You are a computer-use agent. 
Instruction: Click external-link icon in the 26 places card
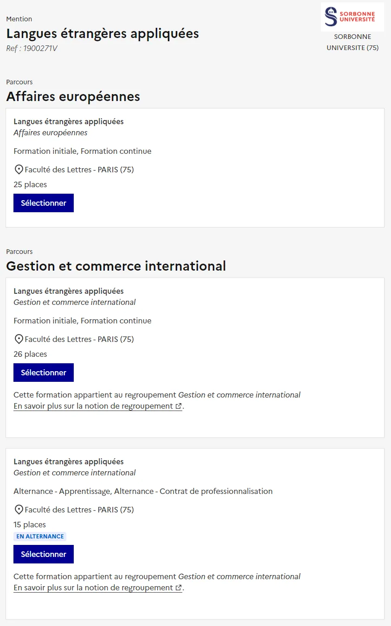(x=179, y=406)
